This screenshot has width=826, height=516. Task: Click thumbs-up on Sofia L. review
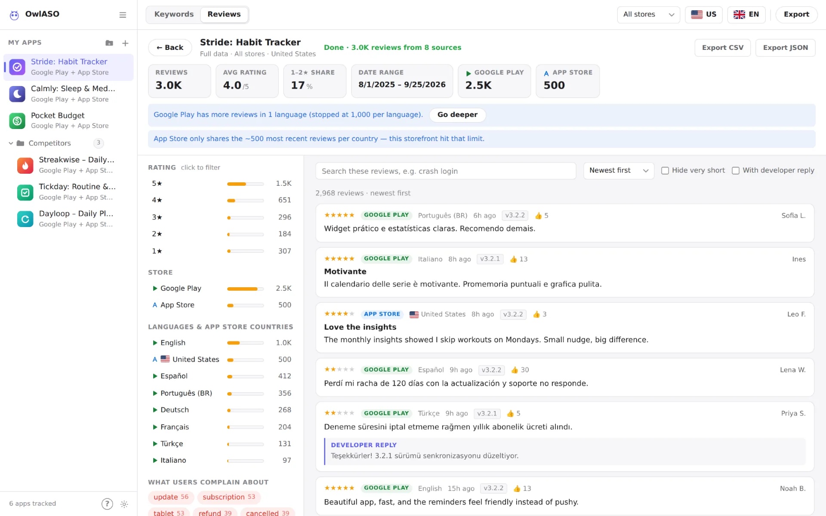click(538, 215)
